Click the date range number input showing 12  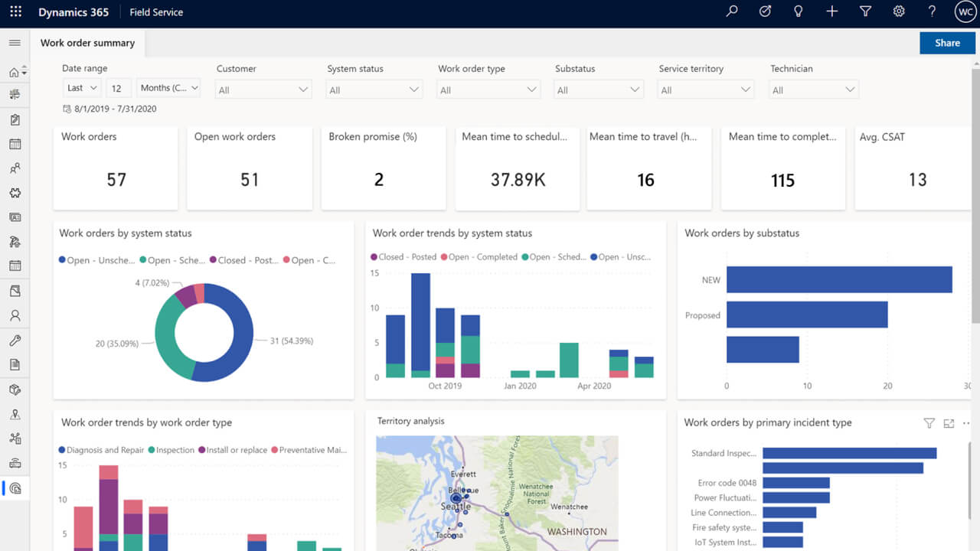click(117, 87)
